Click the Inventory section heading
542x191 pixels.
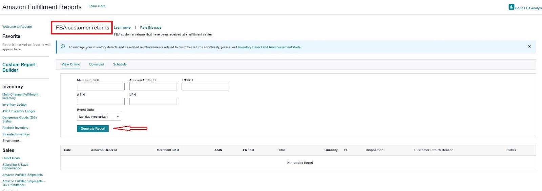[13, 87]
